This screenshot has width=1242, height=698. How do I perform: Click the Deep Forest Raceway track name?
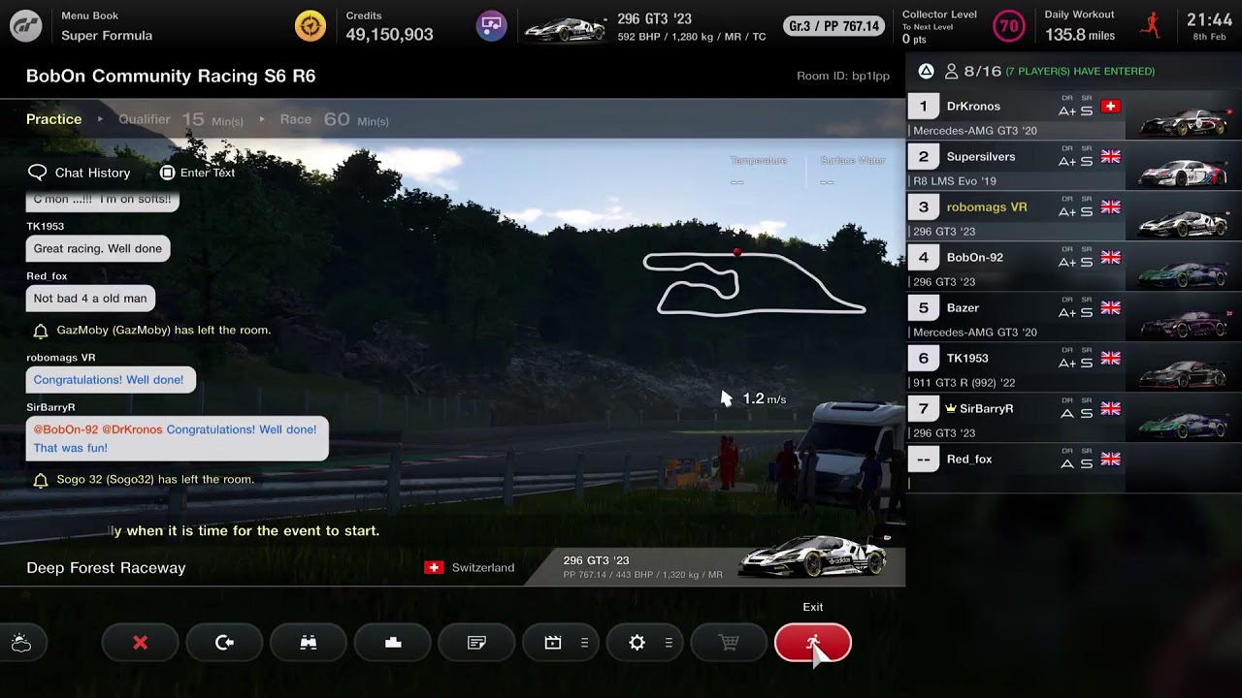pyautogui.click(x=106, y=568)
